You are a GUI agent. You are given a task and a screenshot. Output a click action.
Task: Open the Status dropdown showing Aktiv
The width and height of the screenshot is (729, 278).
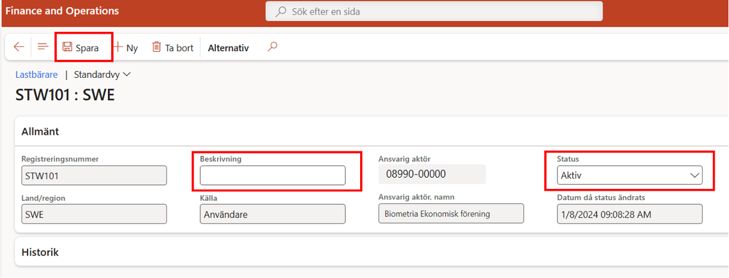(x=630, y=175)
